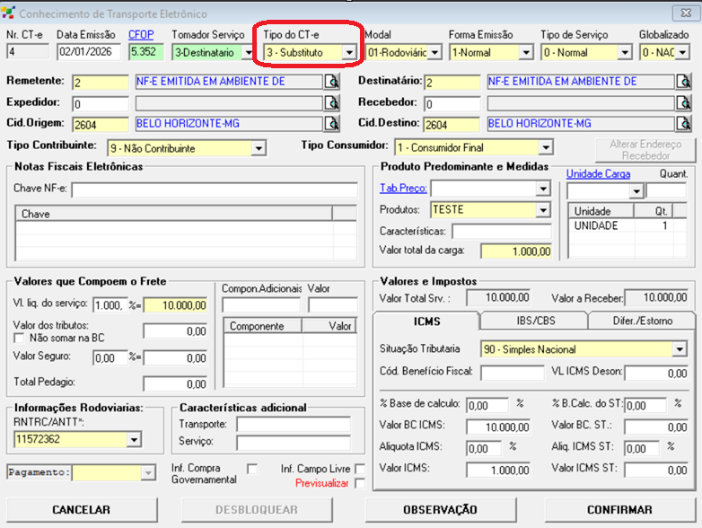
Task: Click the Cid.Origem search magnifier icon
Action: click(x=332, y=124)
